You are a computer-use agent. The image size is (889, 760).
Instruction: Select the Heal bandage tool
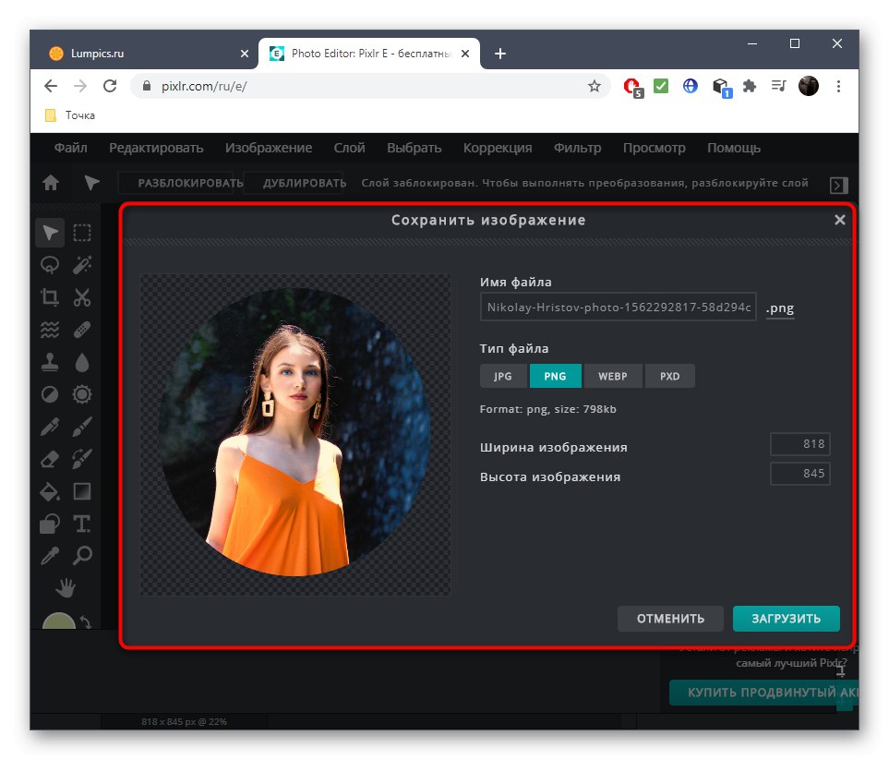(82, 330)
